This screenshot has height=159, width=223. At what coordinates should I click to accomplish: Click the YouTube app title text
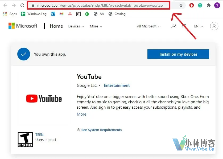(x=89, y=77)
